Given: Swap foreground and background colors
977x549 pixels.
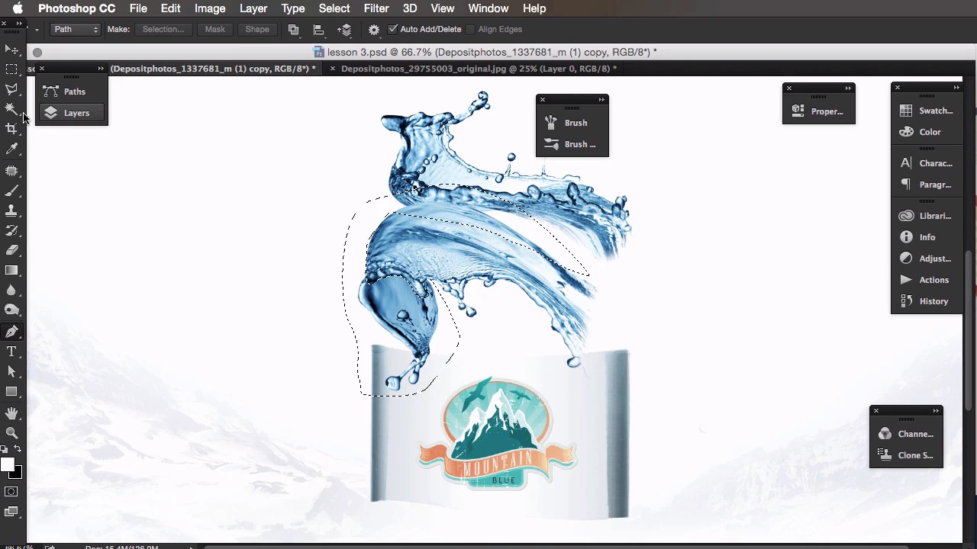Looking at the screenshot, I should 18,449.
